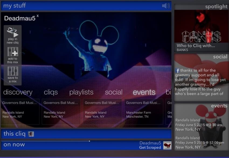Click the play in new cliq icon

click(x=13, y=32)
